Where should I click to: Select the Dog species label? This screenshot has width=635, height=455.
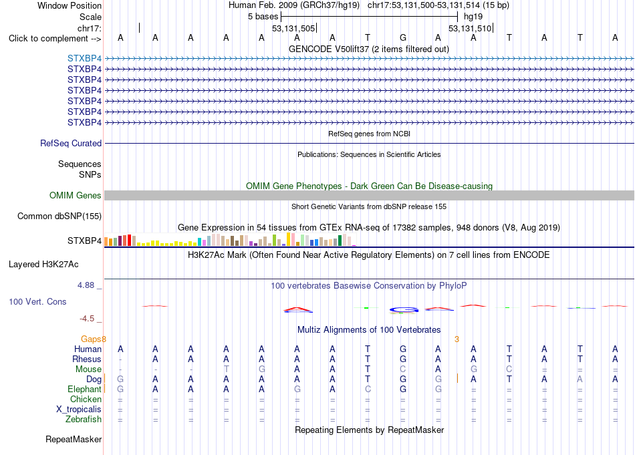pyautogui.click(x=94, y=380)
